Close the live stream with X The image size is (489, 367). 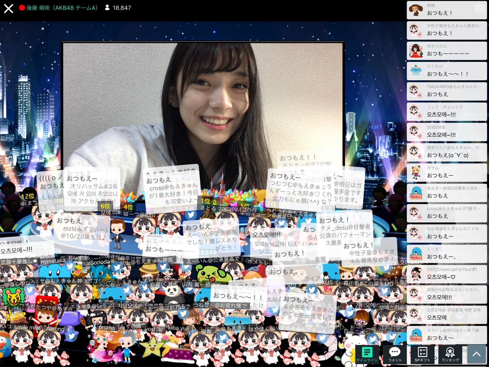coord(8,8)
